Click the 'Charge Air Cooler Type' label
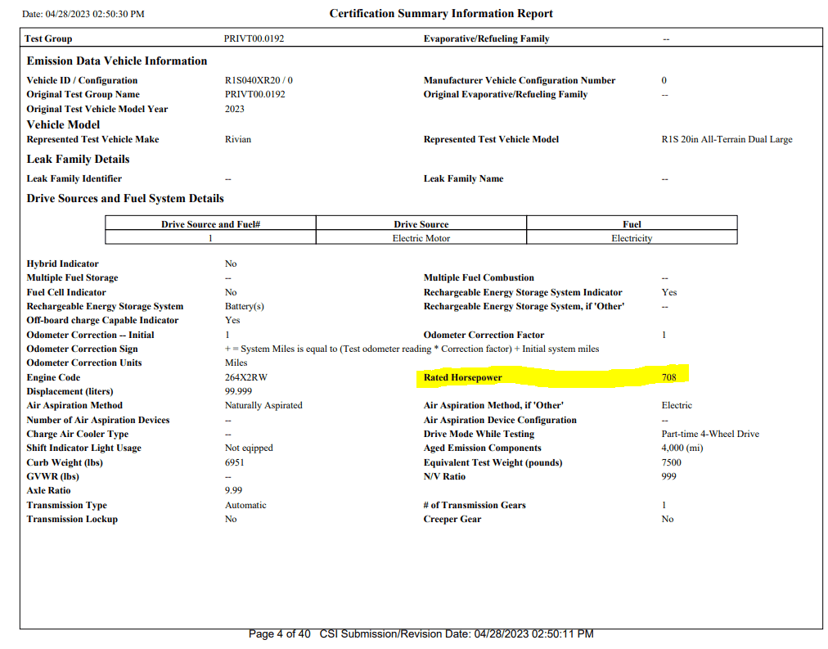This screenshot has height=649, width=828. 77,434
